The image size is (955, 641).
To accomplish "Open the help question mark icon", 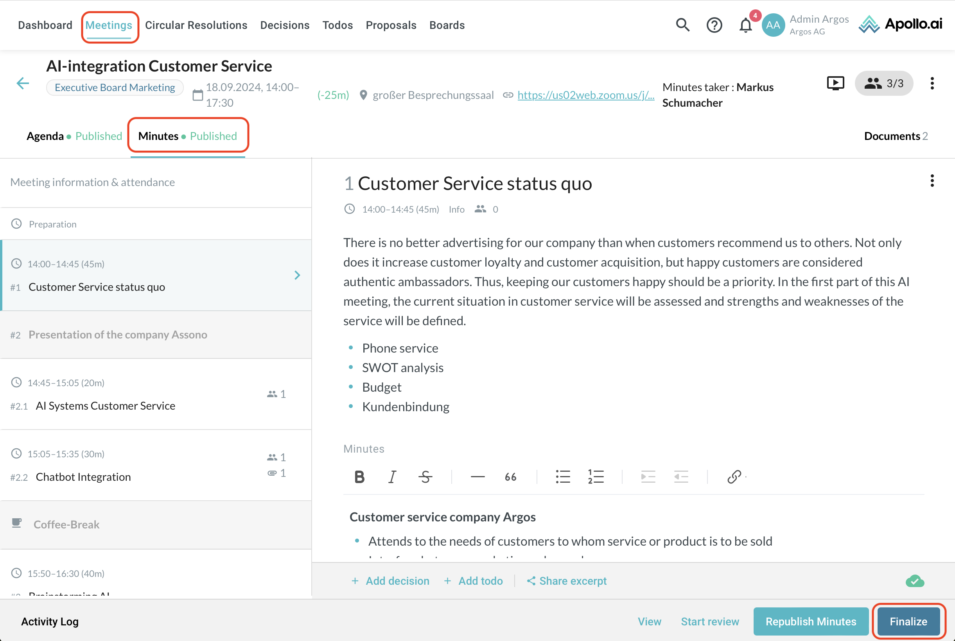I will coord(714,25).
